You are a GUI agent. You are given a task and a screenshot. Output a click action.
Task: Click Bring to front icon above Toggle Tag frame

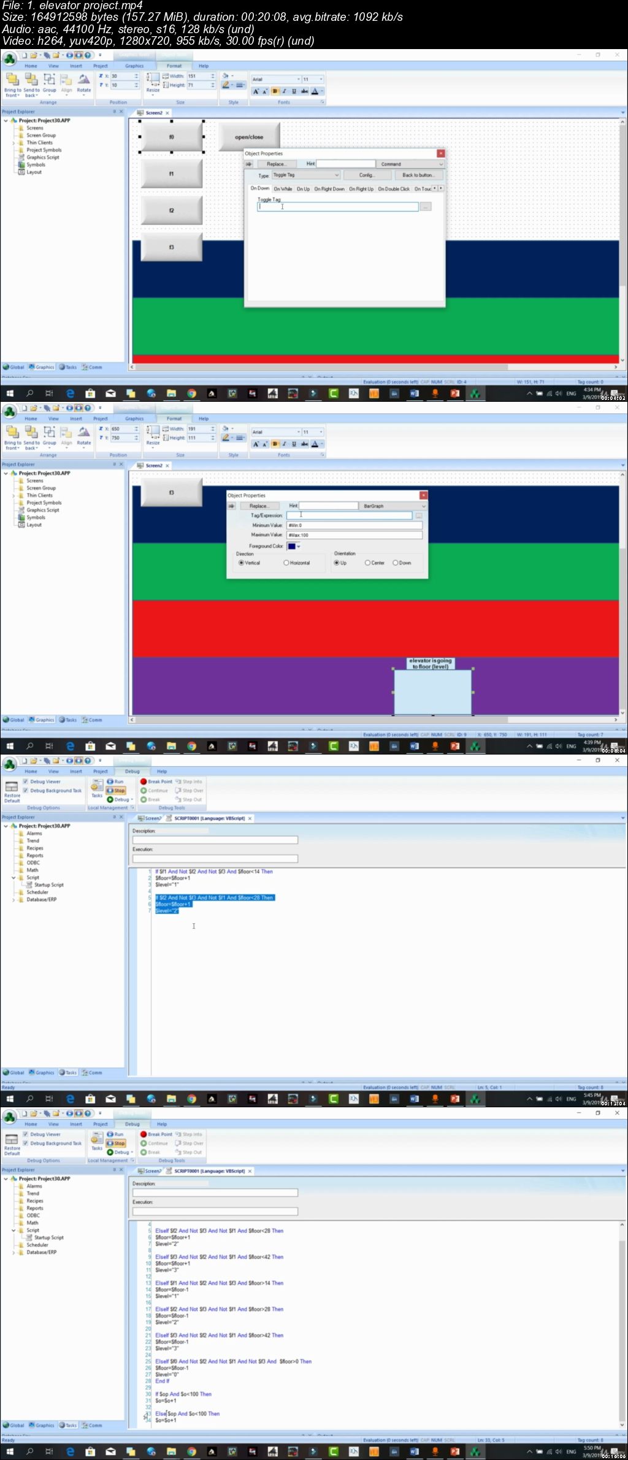point(12,80)
